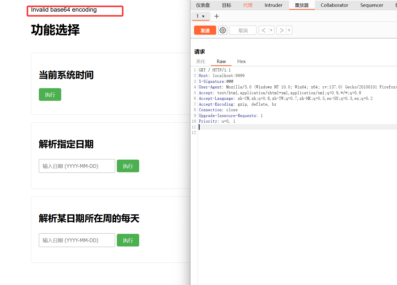Add a new Repeater tab
This screenshot has height=285, width=397.
(217, 16)
